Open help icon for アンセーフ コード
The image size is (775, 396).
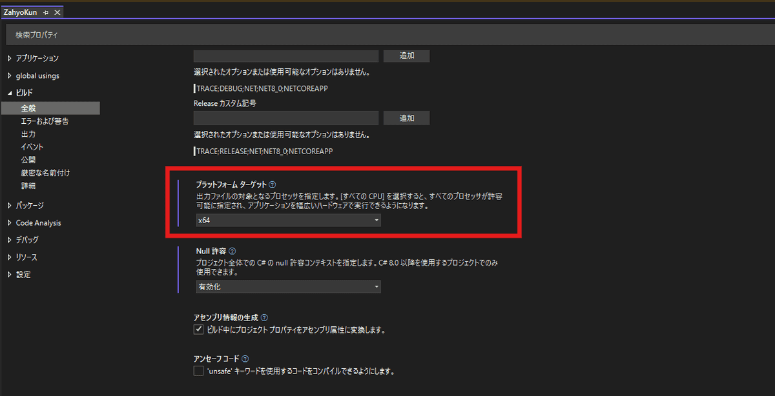click(245, 359)
